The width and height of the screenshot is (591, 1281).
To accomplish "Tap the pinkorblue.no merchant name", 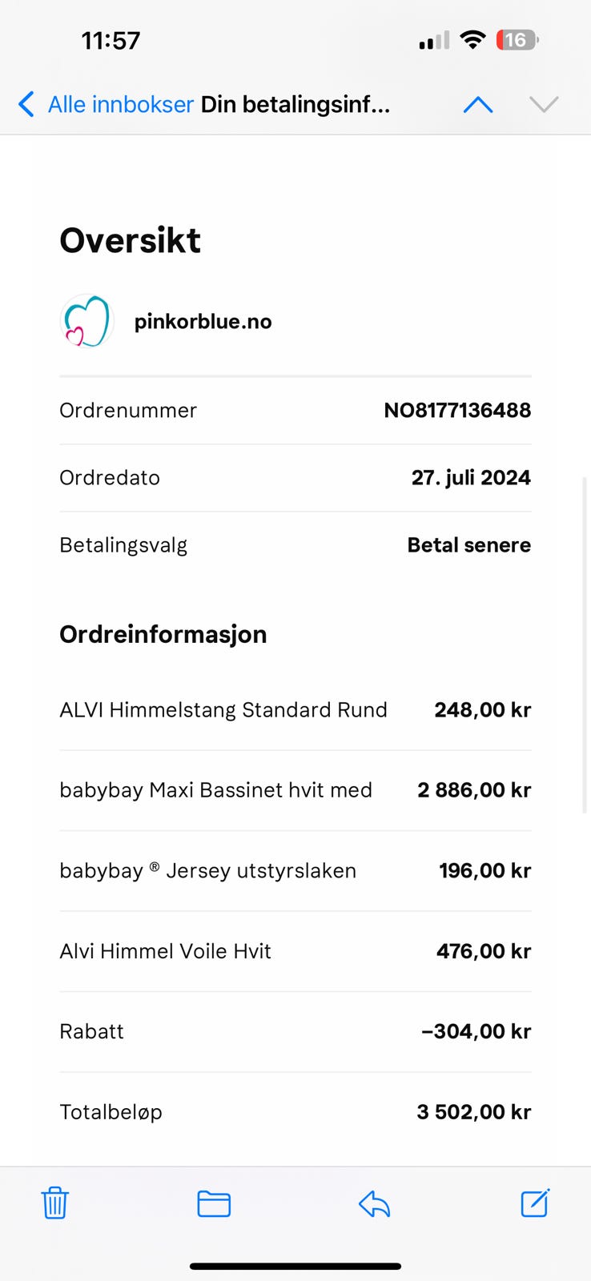I will [x=203, y=322].
